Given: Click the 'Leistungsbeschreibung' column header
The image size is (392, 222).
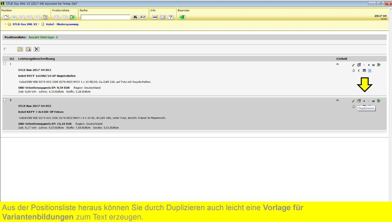Looking at the screenshot, I should click(x=36, y=59).
